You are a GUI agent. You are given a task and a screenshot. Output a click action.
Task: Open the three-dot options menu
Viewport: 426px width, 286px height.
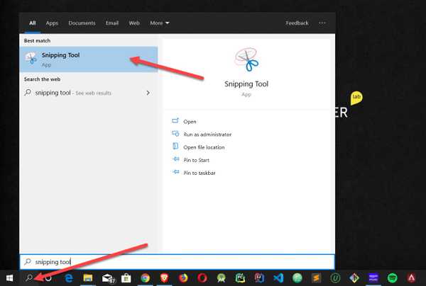click(322, 23)
